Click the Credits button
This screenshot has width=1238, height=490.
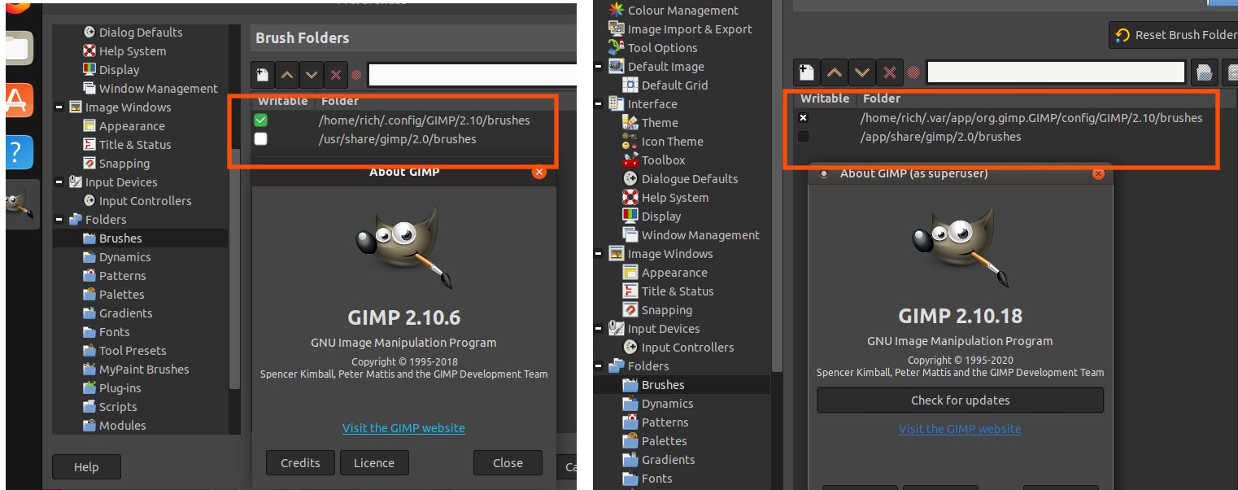300,463
